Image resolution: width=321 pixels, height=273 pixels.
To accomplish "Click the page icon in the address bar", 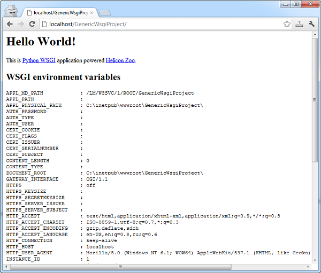I will pyautogui.click(x=44, y=24).
